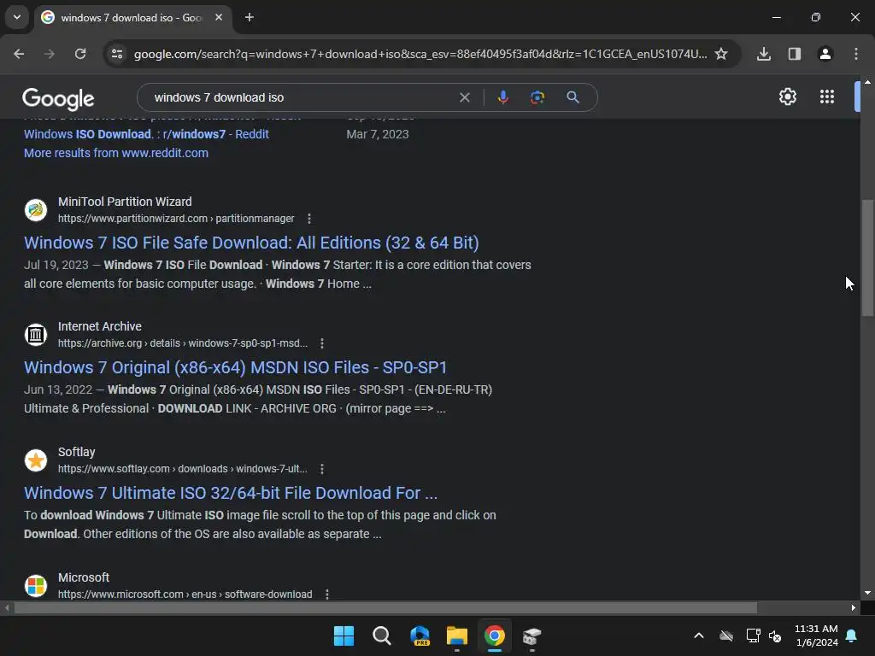Click the Microsoft site name
The height and width of the screenshot is (656, 875).
(x=84, y=577)
